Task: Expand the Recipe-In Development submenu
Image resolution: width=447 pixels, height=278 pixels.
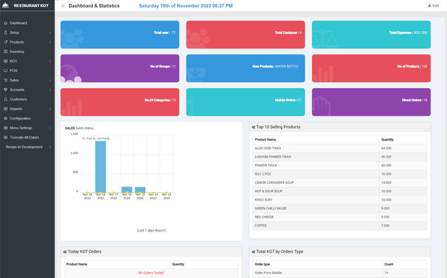Action: tap(50, 147)
